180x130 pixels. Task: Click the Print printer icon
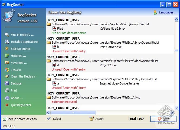pos(7,90)
